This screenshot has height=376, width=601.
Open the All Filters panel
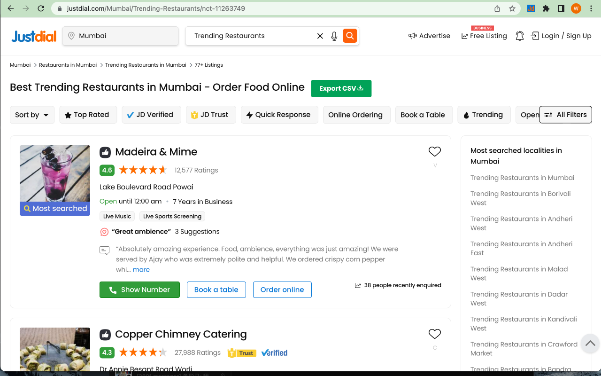[x=565, y=114]
